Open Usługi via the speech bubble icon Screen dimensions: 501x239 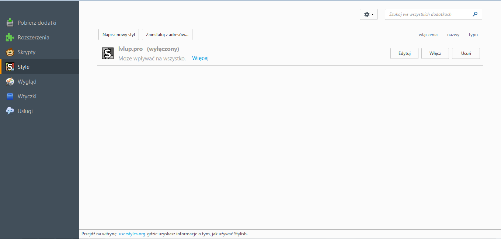(x=10, y=111)
